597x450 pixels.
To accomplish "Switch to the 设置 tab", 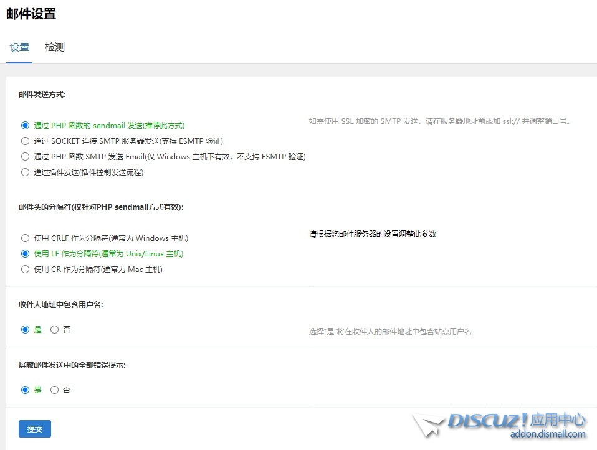I will pyautogui.click(x=19, y=47).
